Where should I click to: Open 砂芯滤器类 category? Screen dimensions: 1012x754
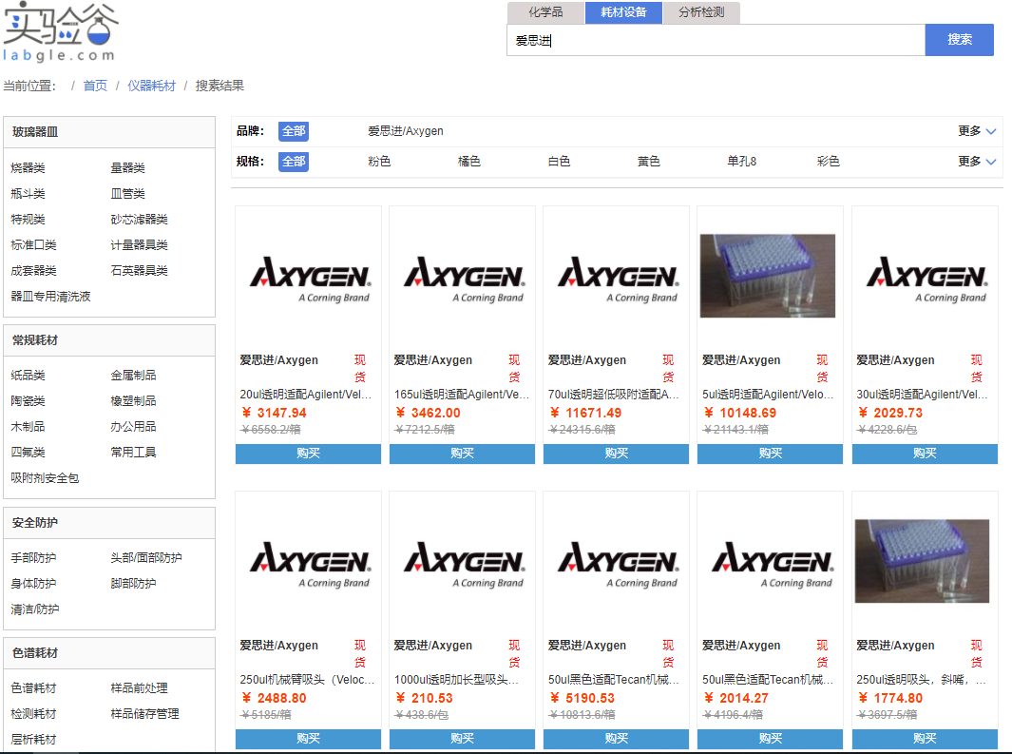click(140, 220)
